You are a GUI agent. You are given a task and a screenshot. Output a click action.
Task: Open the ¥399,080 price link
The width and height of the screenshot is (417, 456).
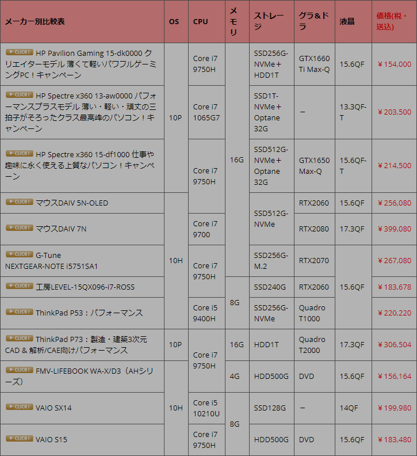(x=394, y=229)
